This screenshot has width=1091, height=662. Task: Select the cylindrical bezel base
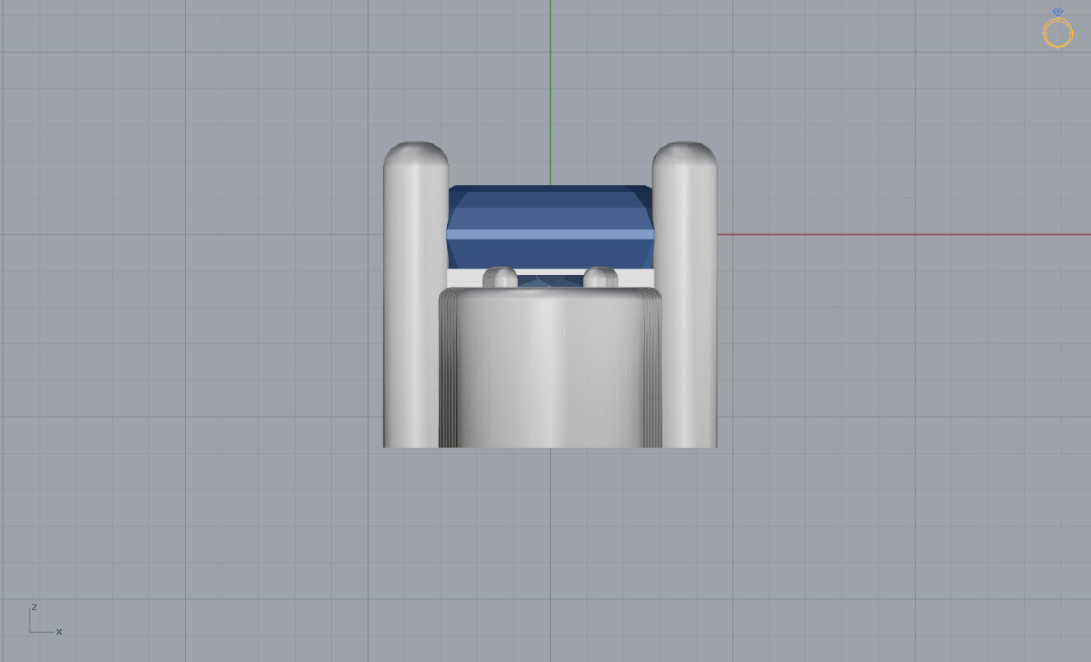(550, 367)
